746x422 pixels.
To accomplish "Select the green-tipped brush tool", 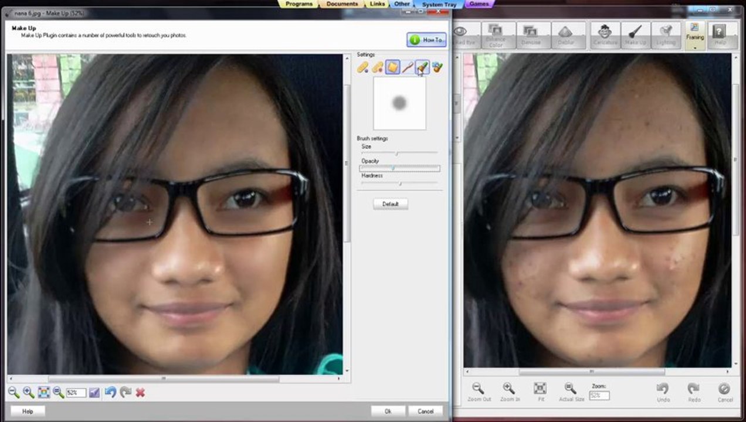I will (x=422, y=68).
